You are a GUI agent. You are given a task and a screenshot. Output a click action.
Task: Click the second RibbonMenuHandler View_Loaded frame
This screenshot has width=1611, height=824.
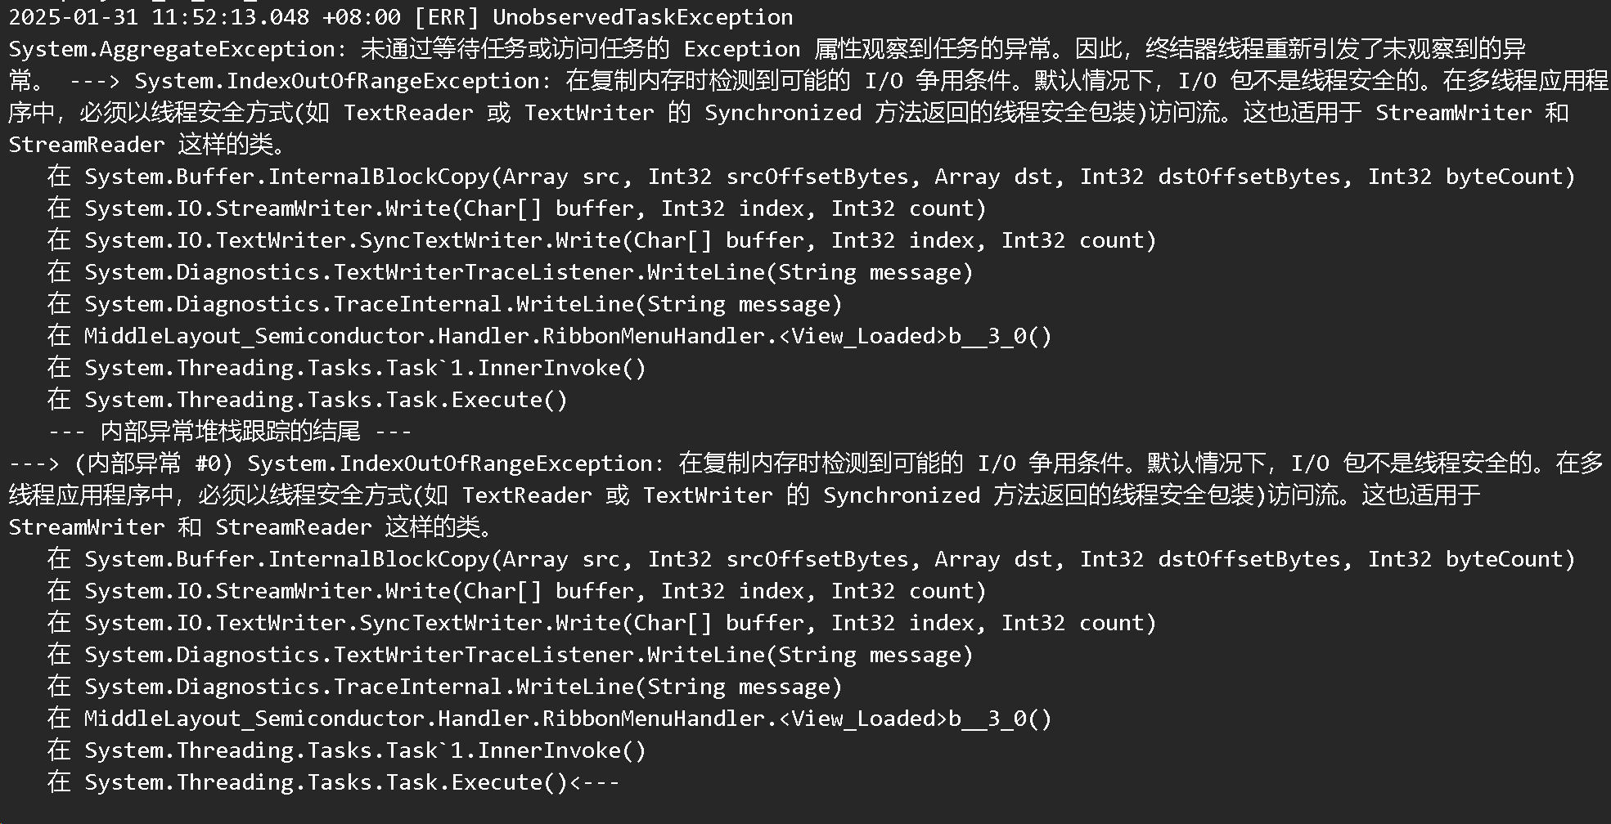point(549,719)
